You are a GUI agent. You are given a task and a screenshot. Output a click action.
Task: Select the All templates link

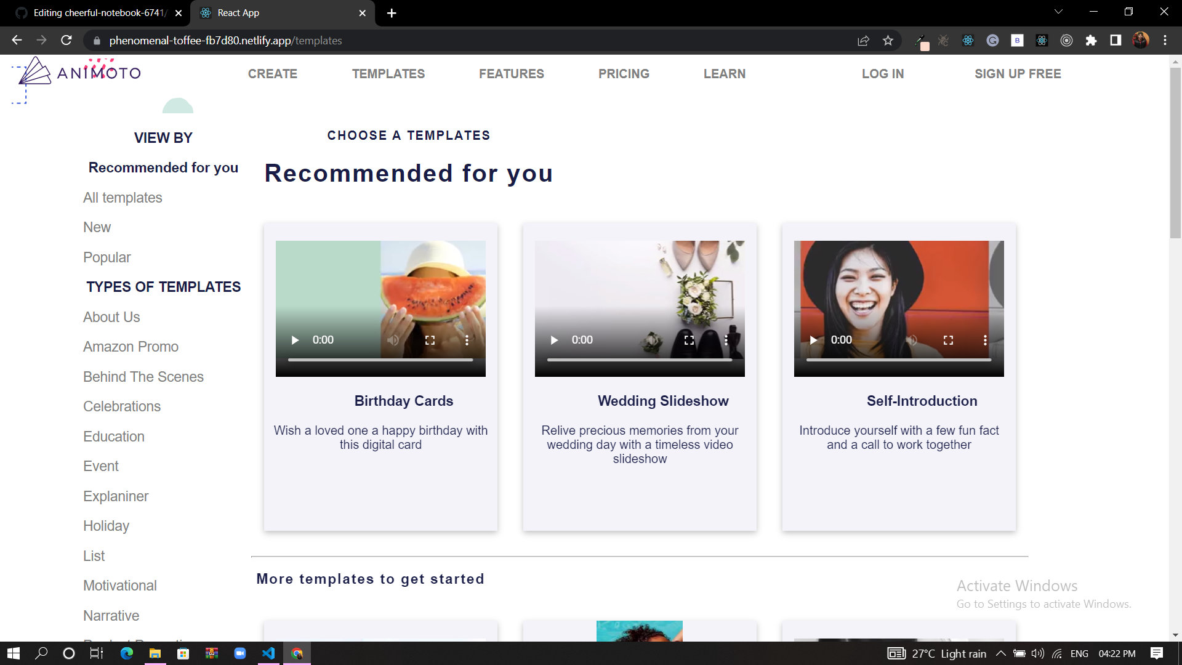click(x=123, y=198)
